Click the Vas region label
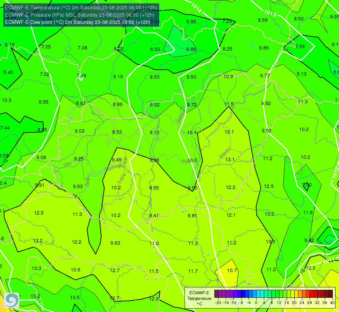Screen dimensions: 339x312 [68, 165]
